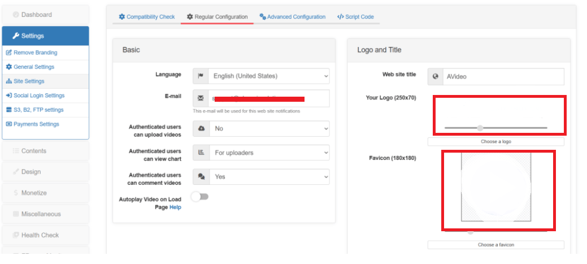
Task: Click the comments icon beside Yes dropdown
Action: [201, 177]
